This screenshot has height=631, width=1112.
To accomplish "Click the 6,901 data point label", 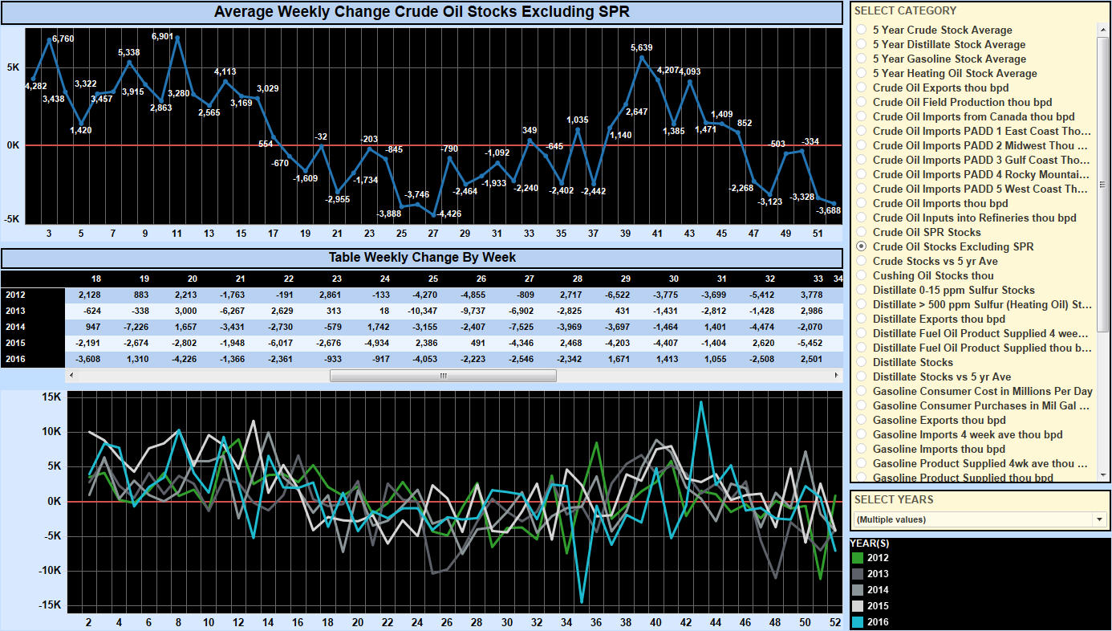I will click(164, 37).
